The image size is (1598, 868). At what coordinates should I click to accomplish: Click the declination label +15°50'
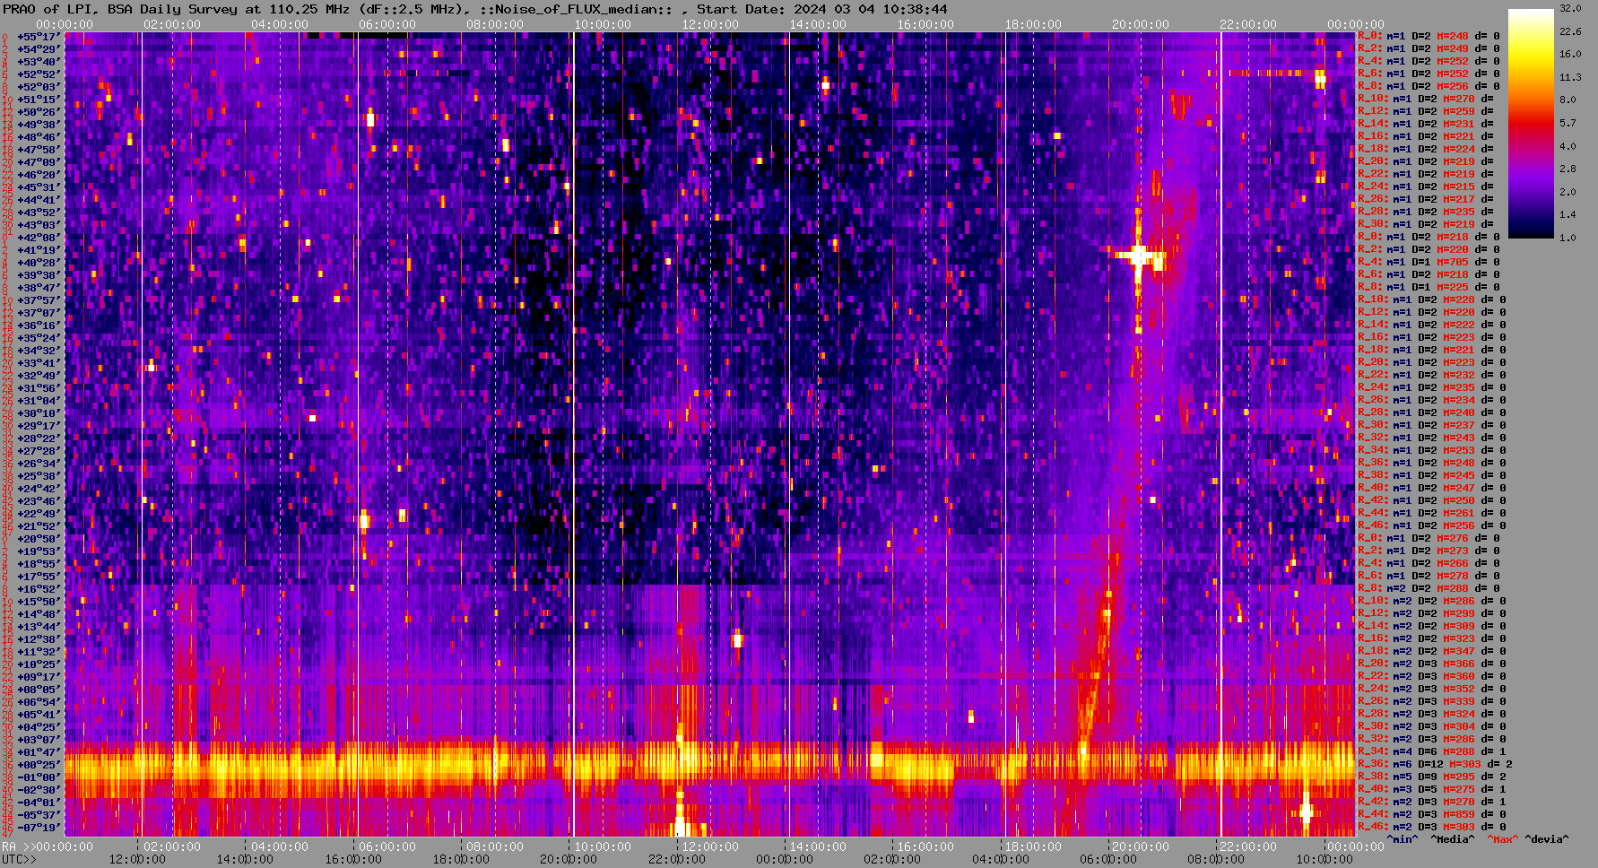click(39, 602)
